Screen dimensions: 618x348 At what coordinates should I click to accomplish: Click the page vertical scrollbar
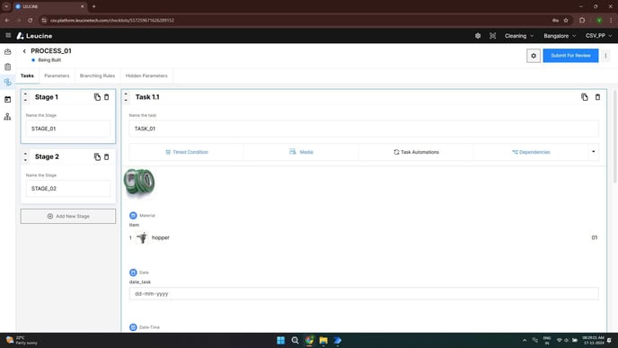click(614, 136)
